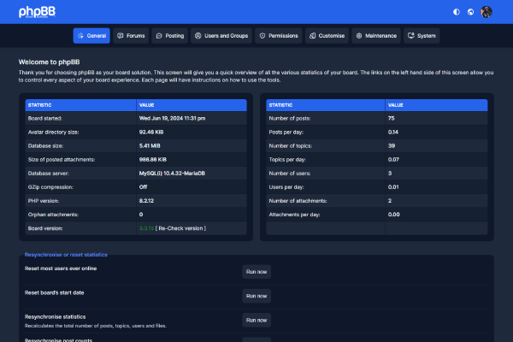Click the 'PHP version:' label

tap(44, 201)
